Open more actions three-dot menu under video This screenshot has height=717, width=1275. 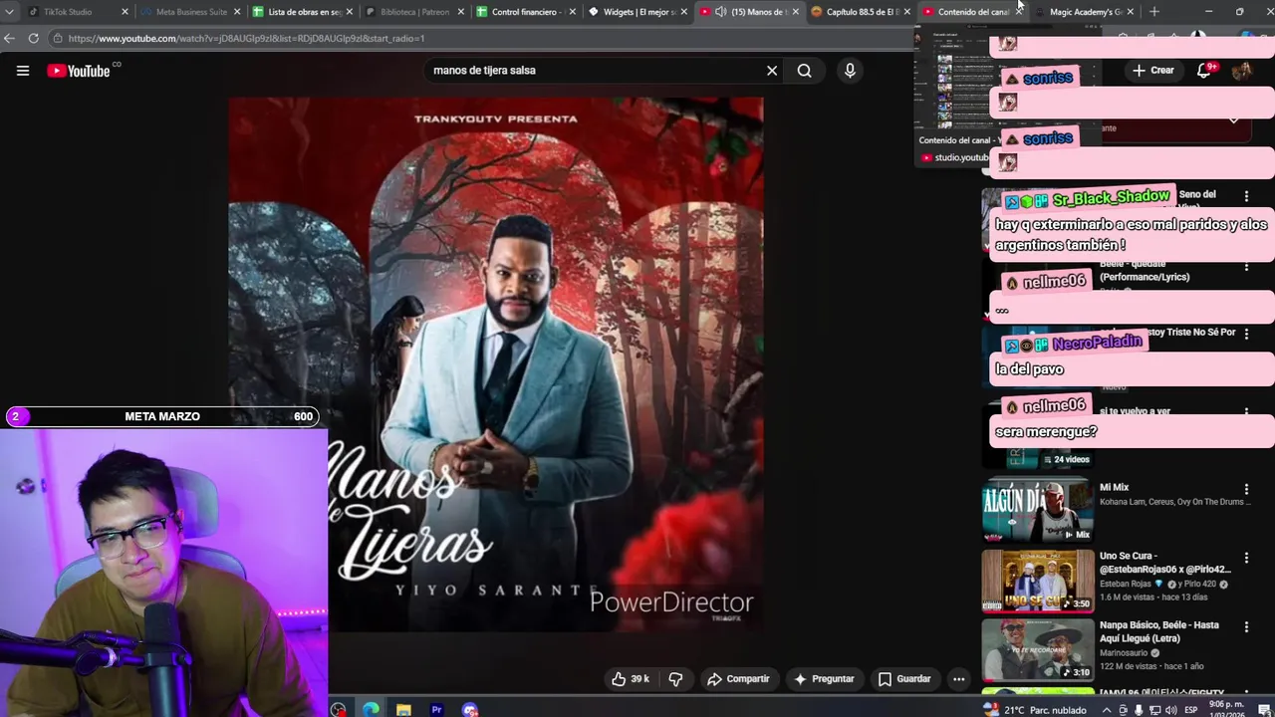click(958, 679)
